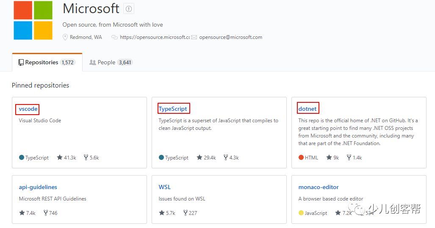This screenshot has width=435, height=228.
Task: Click the 9k star count on dotnet
Action: (x=336, y=158)
